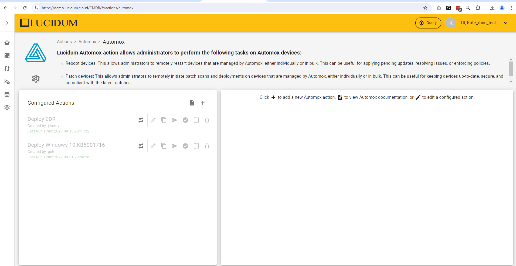The height and width of the screenshot is (266, 516).
Task: View logs for Deploy EDR
Action: tap(196, 120)
